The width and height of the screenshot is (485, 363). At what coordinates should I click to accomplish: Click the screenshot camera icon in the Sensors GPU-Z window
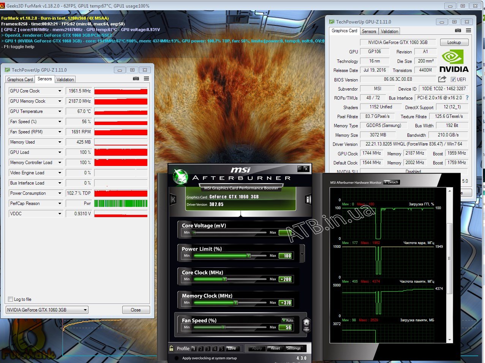(x=136, y=78)
